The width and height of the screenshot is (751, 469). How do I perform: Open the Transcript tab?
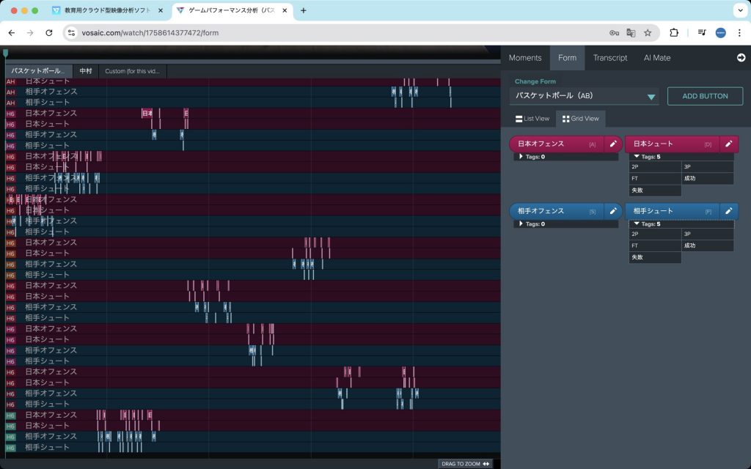(x=609, y=58)
